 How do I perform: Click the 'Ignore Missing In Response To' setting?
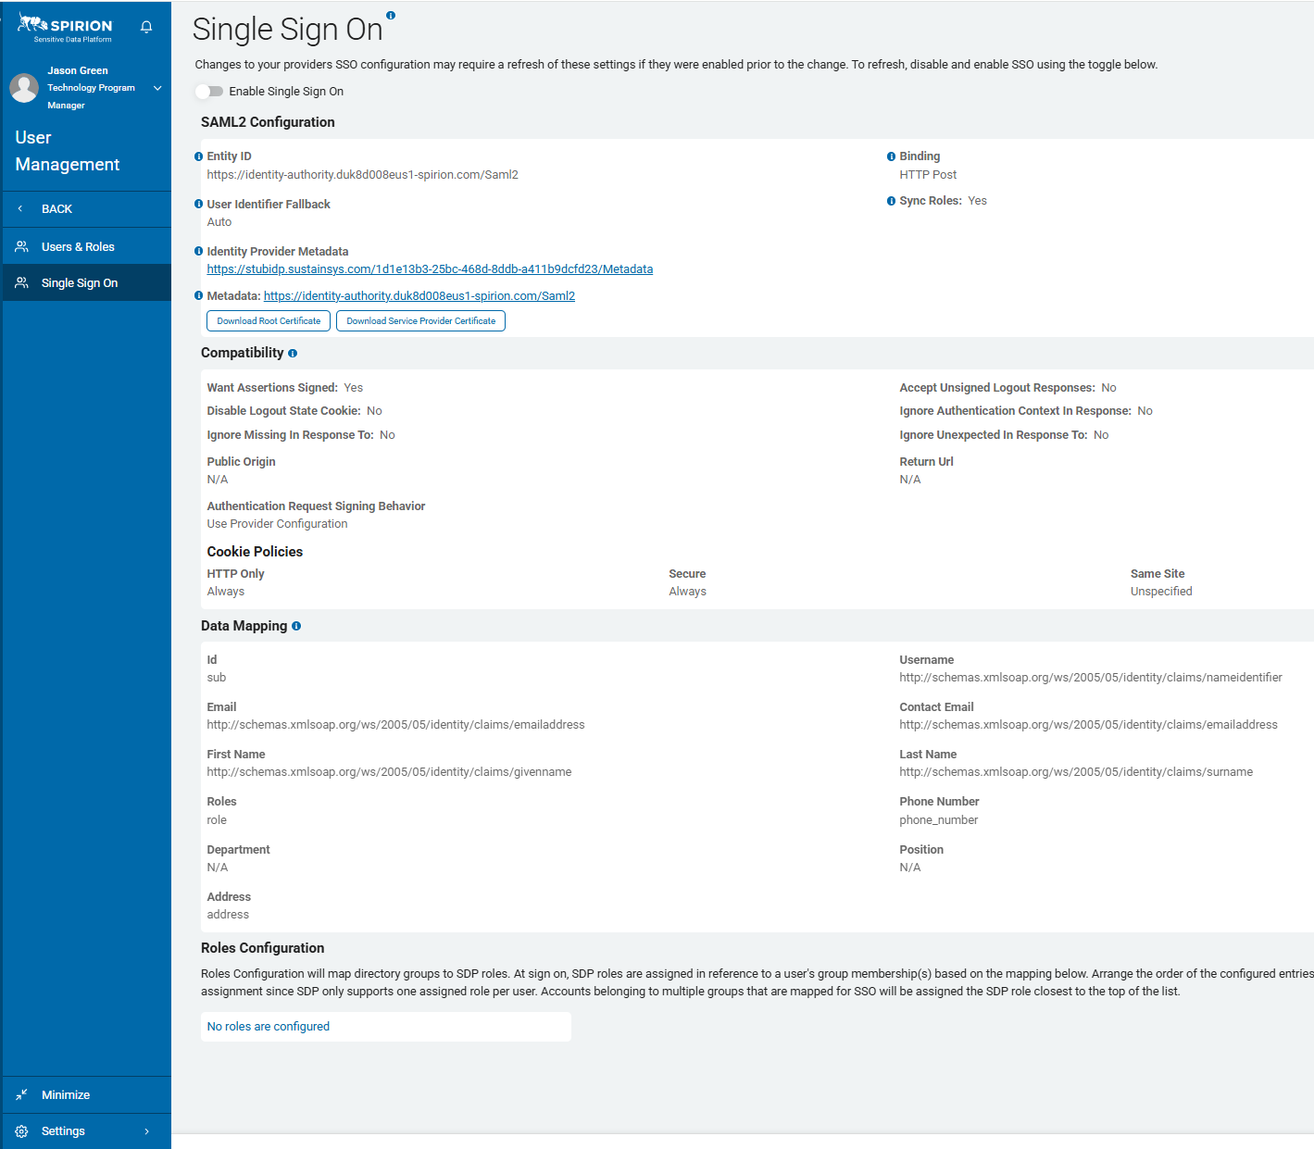click(301, 435)
